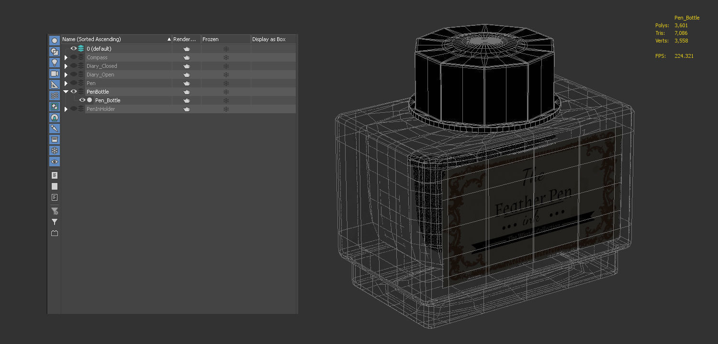The width and height of the screenshot is (718, 344).
Task: Expand the Diary_Open layer
Action: coord(66,75)
